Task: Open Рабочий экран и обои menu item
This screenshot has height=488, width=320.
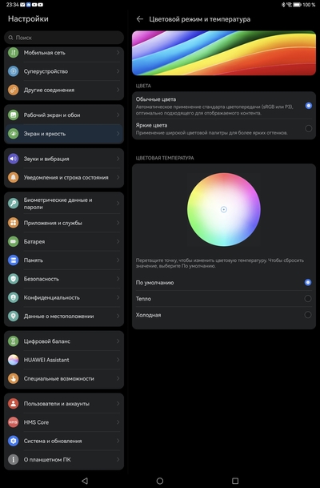Action: click(x=64, y=115)
